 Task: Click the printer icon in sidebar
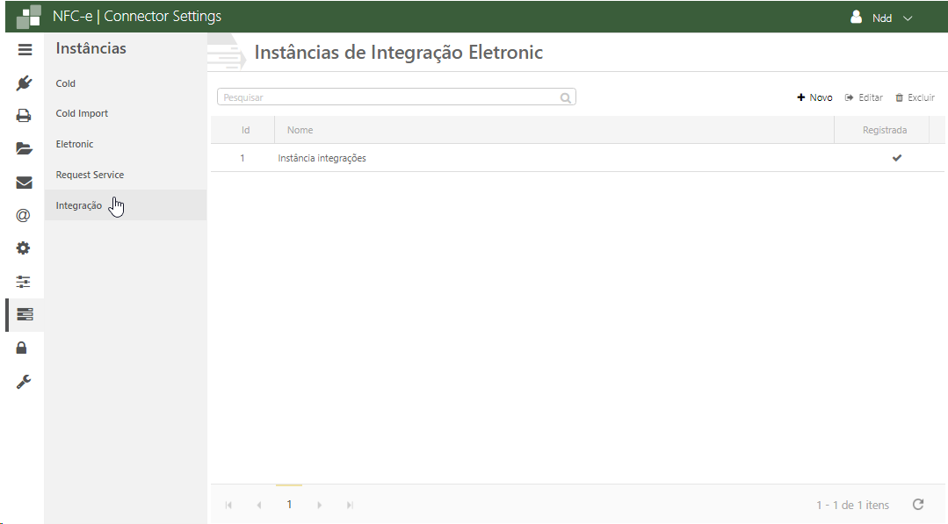[x=25, y=115]
